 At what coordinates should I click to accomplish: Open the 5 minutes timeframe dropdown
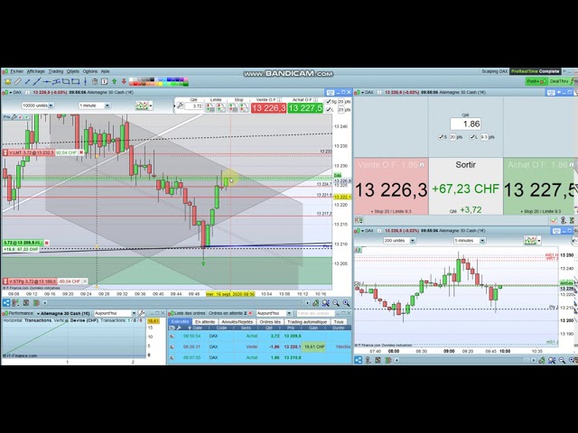point(470,241)
